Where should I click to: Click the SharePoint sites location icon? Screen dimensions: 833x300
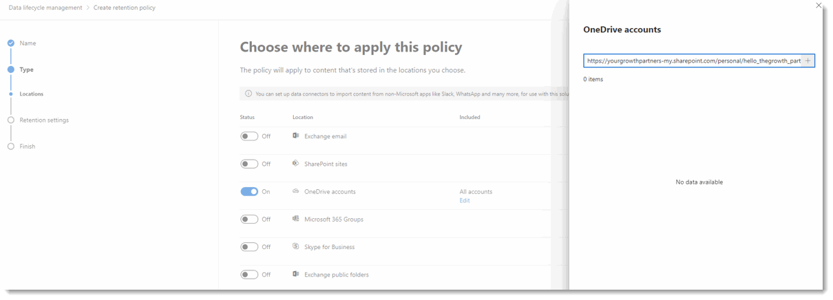pyautogui.click(x=296, y=164)
